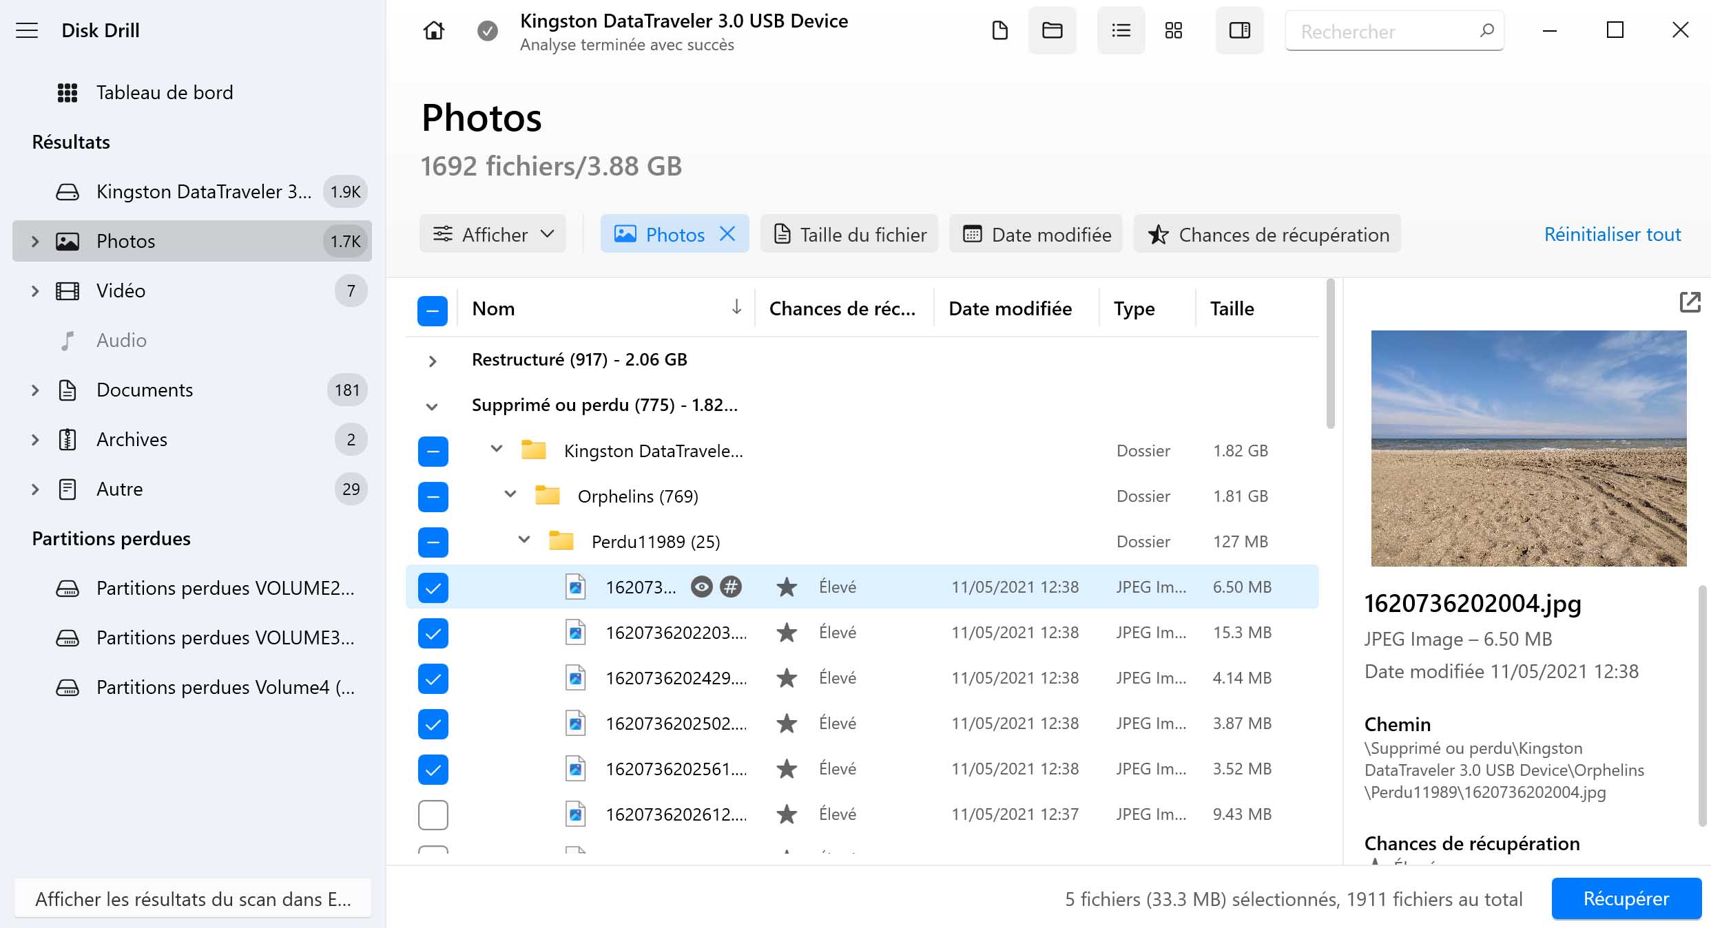Open Chances de récupération filter
Viewport: 1711px width, 928px height.
(1267, 234)
